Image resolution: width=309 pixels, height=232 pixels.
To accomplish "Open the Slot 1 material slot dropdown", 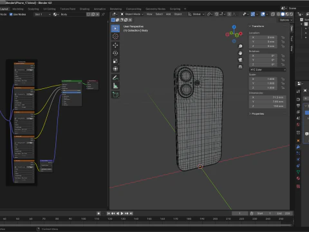I will (x=42, y=14).
